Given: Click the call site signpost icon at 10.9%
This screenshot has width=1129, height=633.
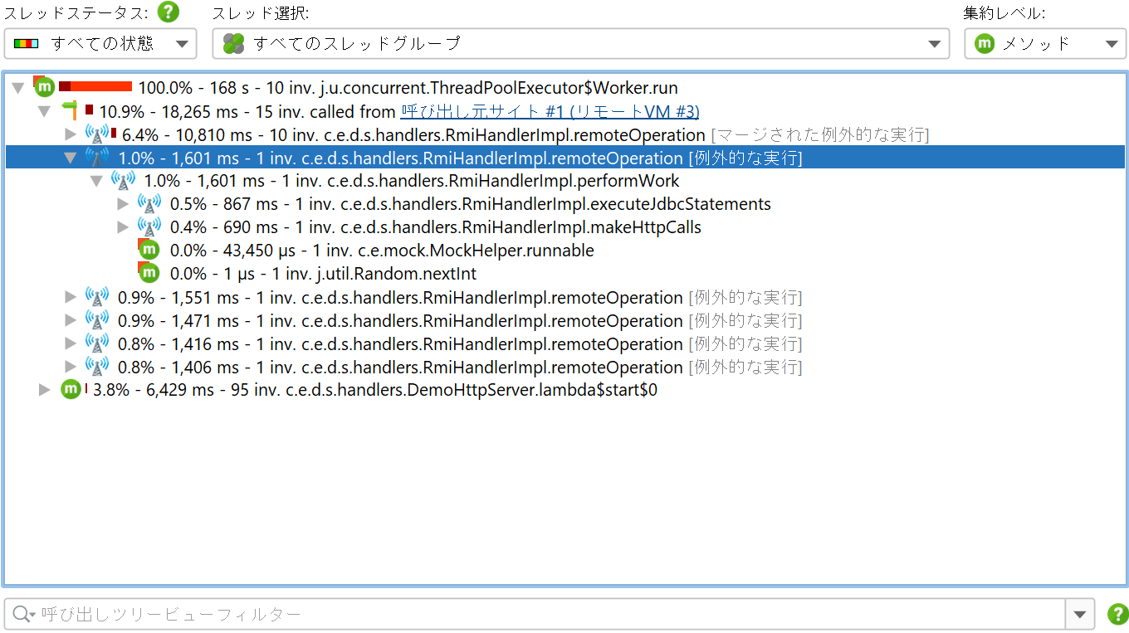Looking at the screenshot, I should (70, 110).
